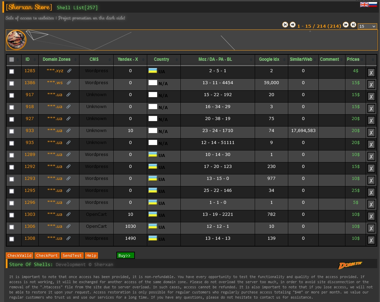
Task: Click the link icon in row 927
Action: pyautogui.click(x=68, y=118)
